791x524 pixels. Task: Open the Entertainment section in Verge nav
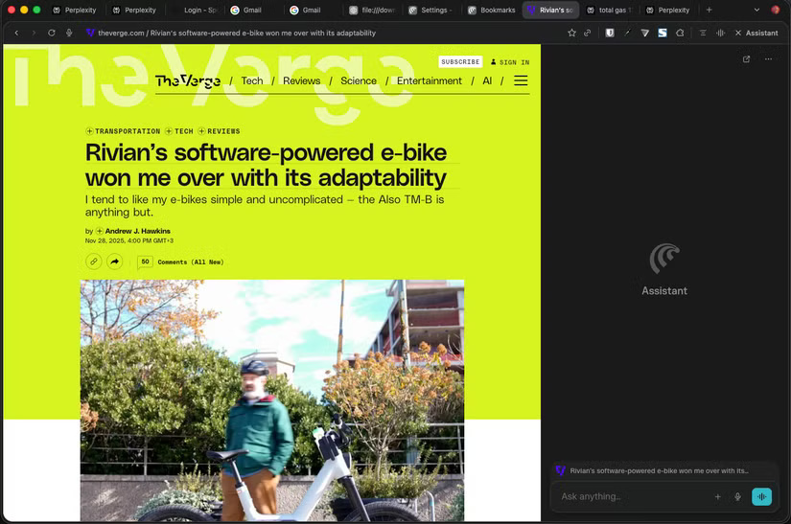tap(429, 80)
